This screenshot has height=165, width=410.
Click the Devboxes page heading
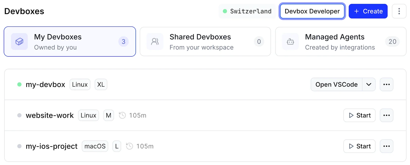pyautogui.click(x=24, y=11)
